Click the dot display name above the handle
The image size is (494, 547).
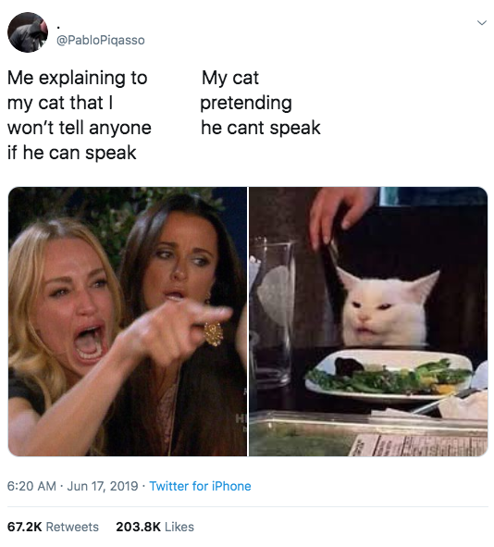pyautogui.click(x=58, y=28)
